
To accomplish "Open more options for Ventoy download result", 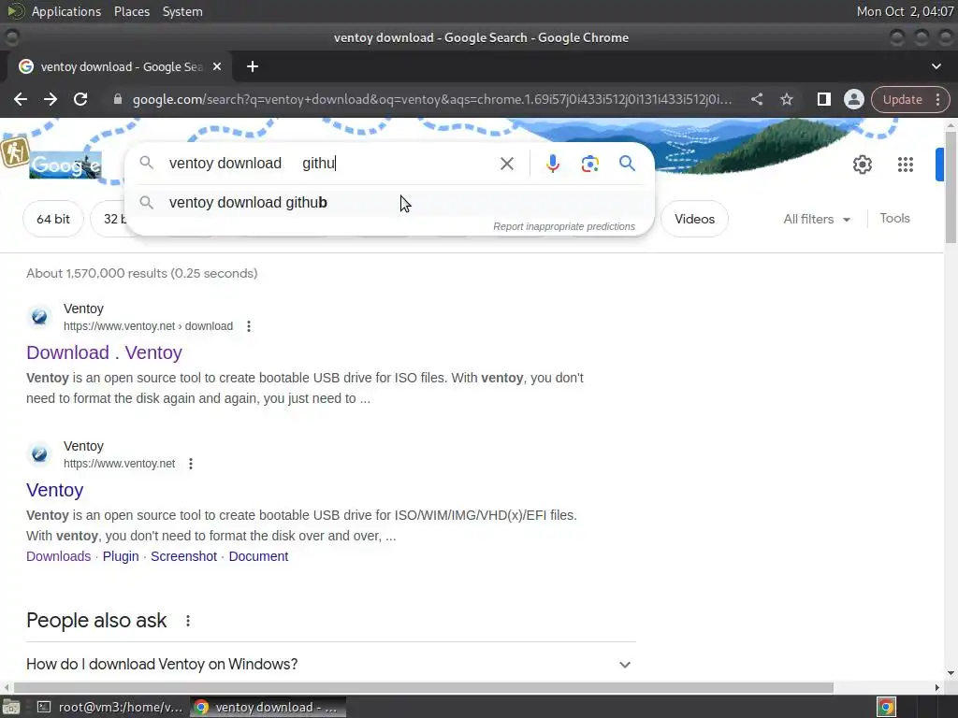I will (x=249, y=326).
